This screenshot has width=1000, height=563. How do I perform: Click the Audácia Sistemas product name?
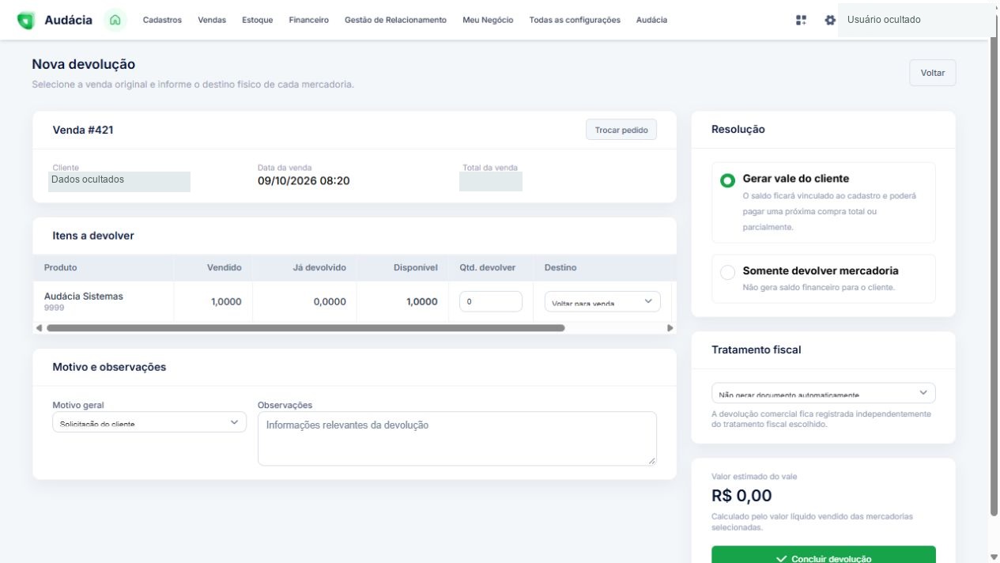(84, 297)
